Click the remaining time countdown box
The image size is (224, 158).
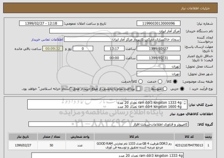tap(53, 49)
